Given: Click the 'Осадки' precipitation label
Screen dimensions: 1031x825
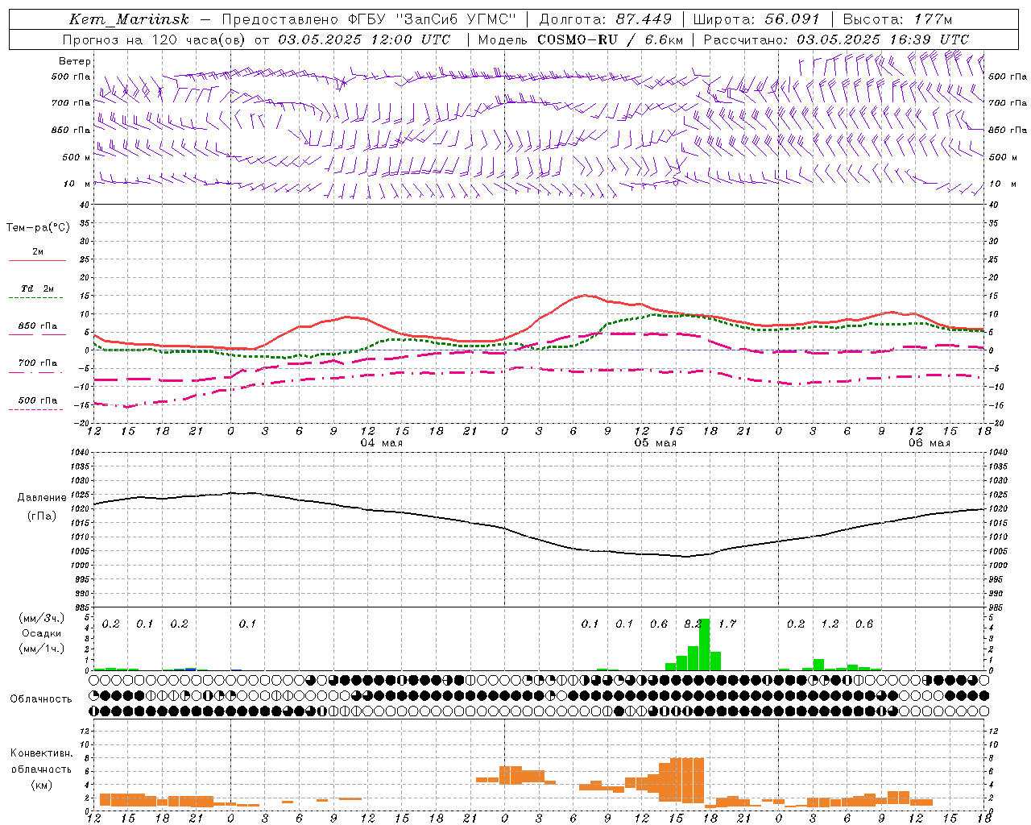Looking at the screenshot, I should 42,633.
